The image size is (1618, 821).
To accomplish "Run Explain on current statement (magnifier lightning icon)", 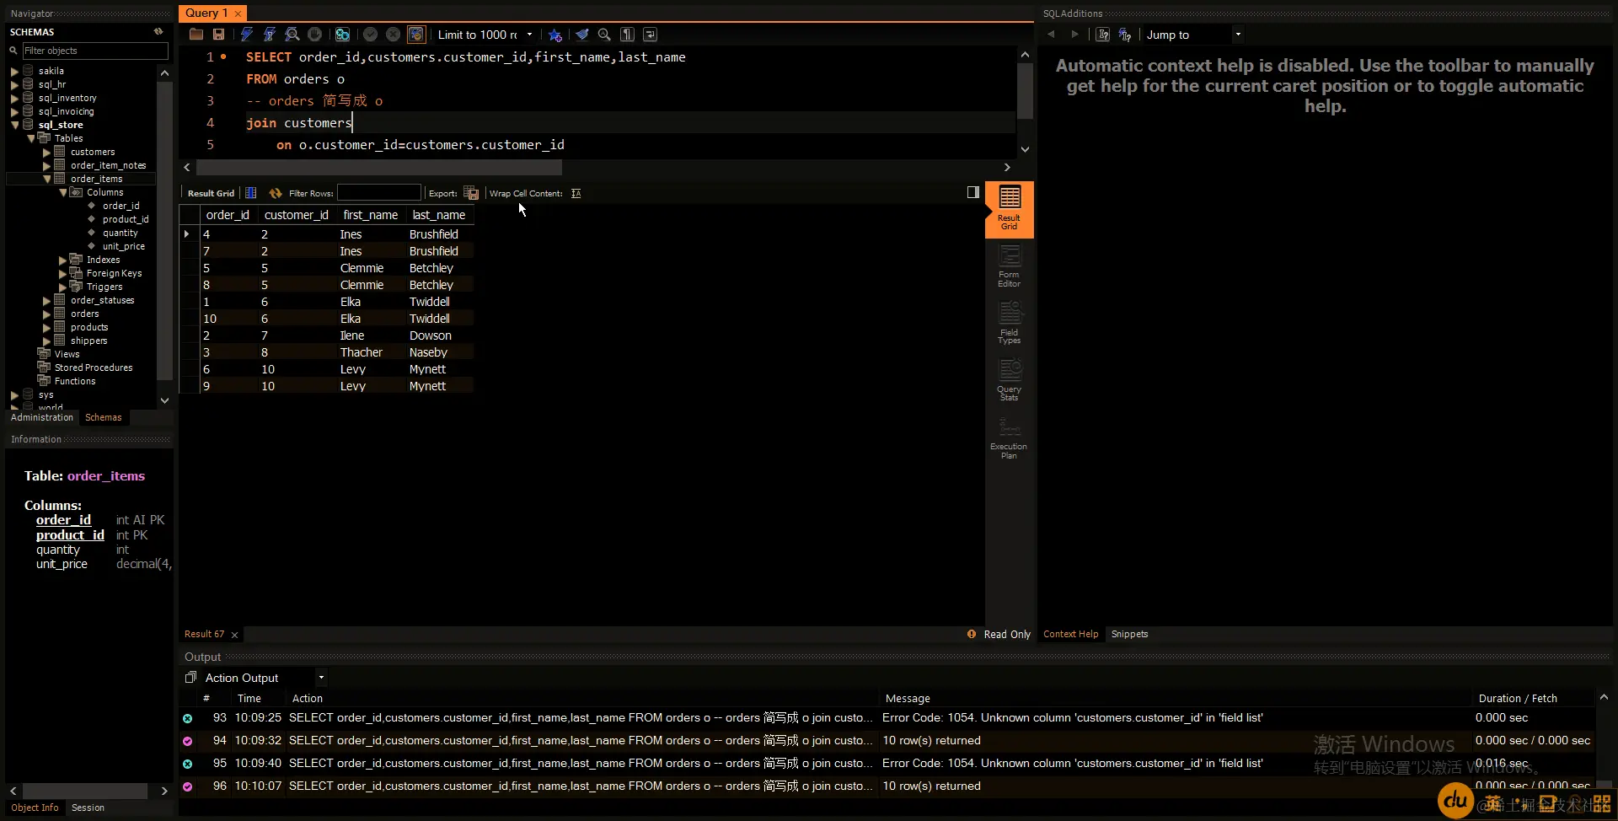I will tap(292, 35).
